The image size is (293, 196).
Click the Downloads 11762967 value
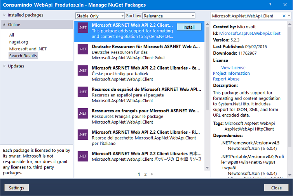tap(248, 53)
